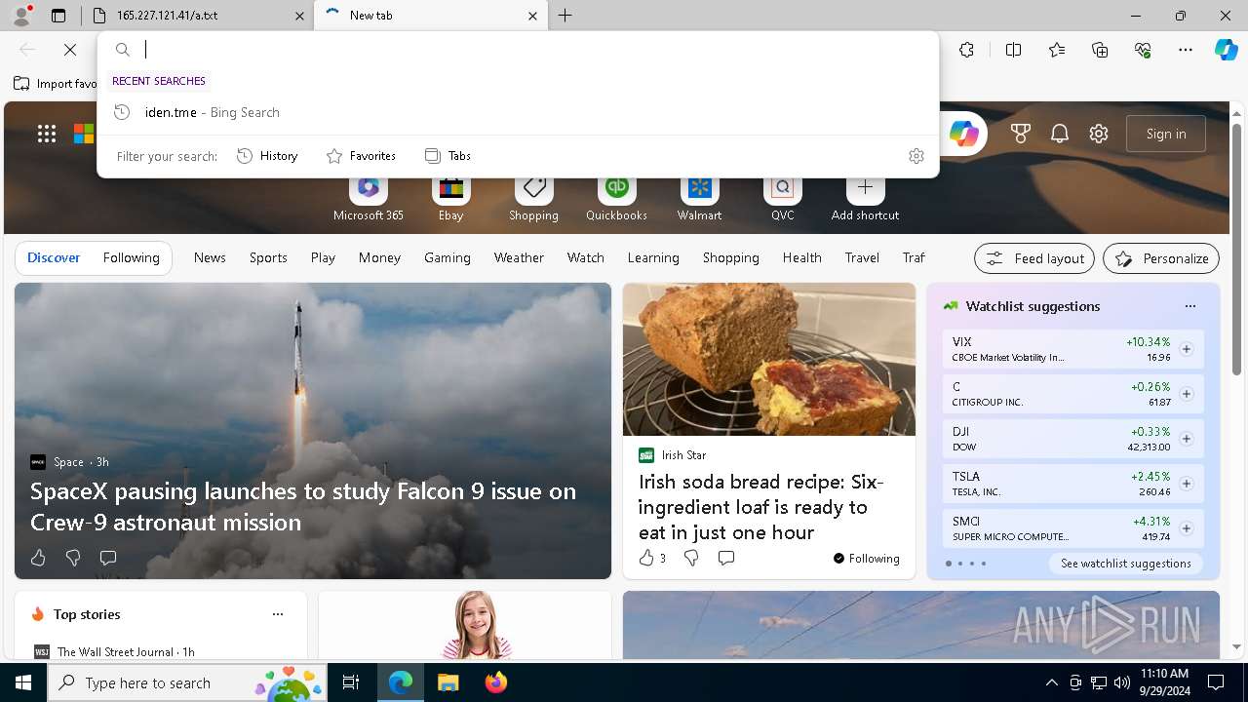
Task: Open page settings gear icon
Action: pos(1099,135)
